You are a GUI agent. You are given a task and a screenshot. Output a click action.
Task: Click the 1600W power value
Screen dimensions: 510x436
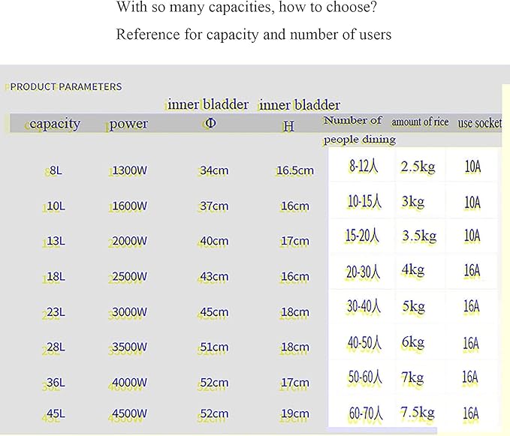pyautogui.click(x=129, y=206)
